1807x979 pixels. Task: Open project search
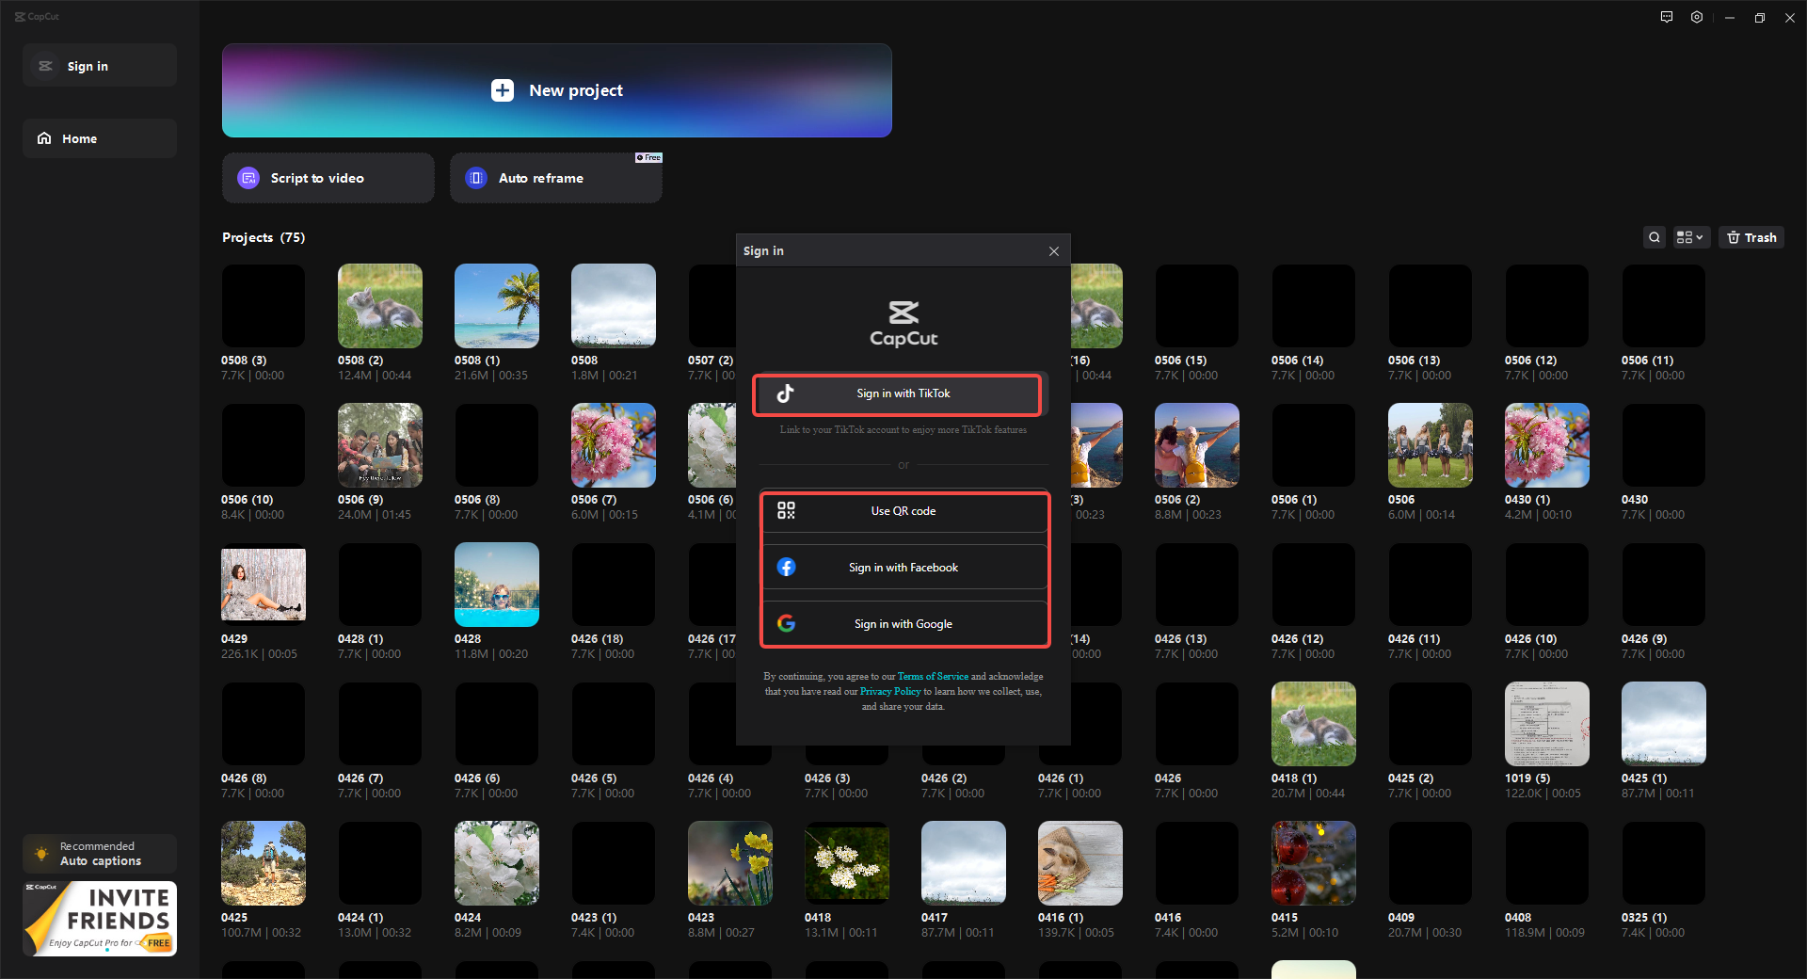point(1655,237)
